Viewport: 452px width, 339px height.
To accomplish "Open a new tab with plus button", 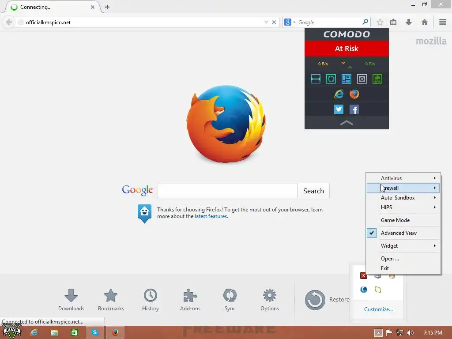I will tap(107, 7).
